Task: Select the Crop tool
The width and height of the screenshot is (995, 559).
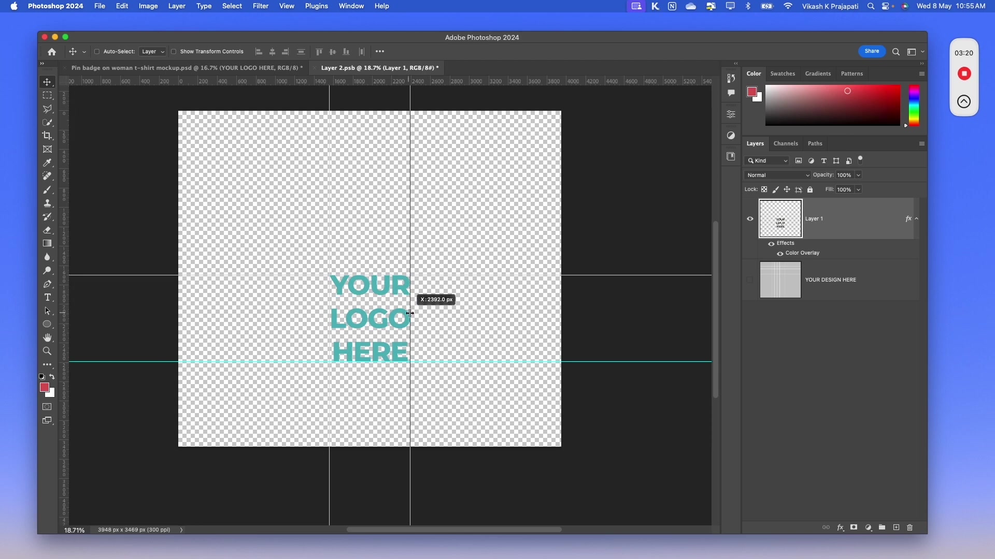Action: (x=47, y=136)
